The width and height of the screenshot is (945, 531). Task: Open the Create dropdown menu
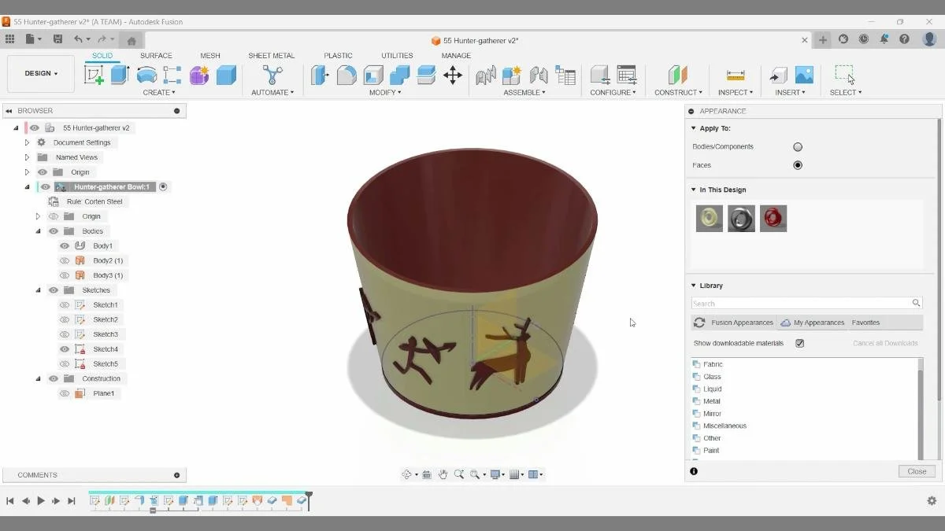pyautogui.click(x=159, y=92)
